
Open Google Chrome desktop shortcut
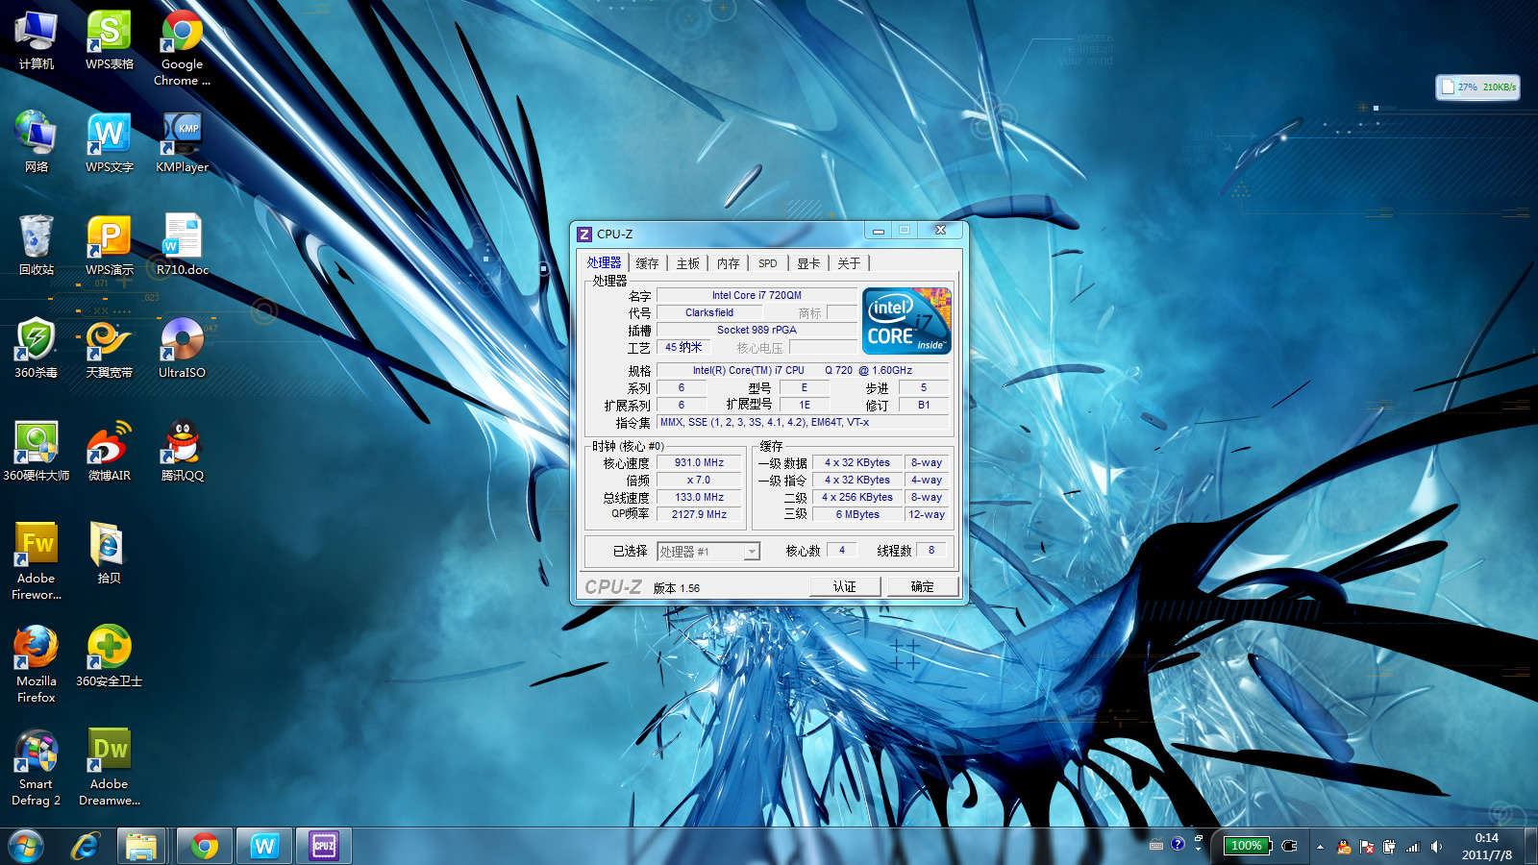coord(182,48)
